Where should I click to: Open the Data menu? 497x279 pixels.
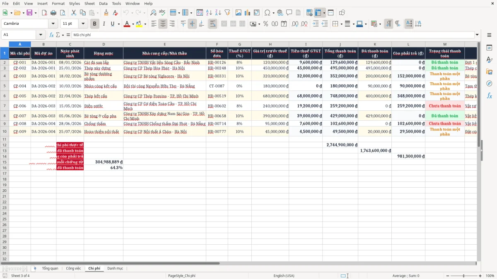[x=103, y=3]
